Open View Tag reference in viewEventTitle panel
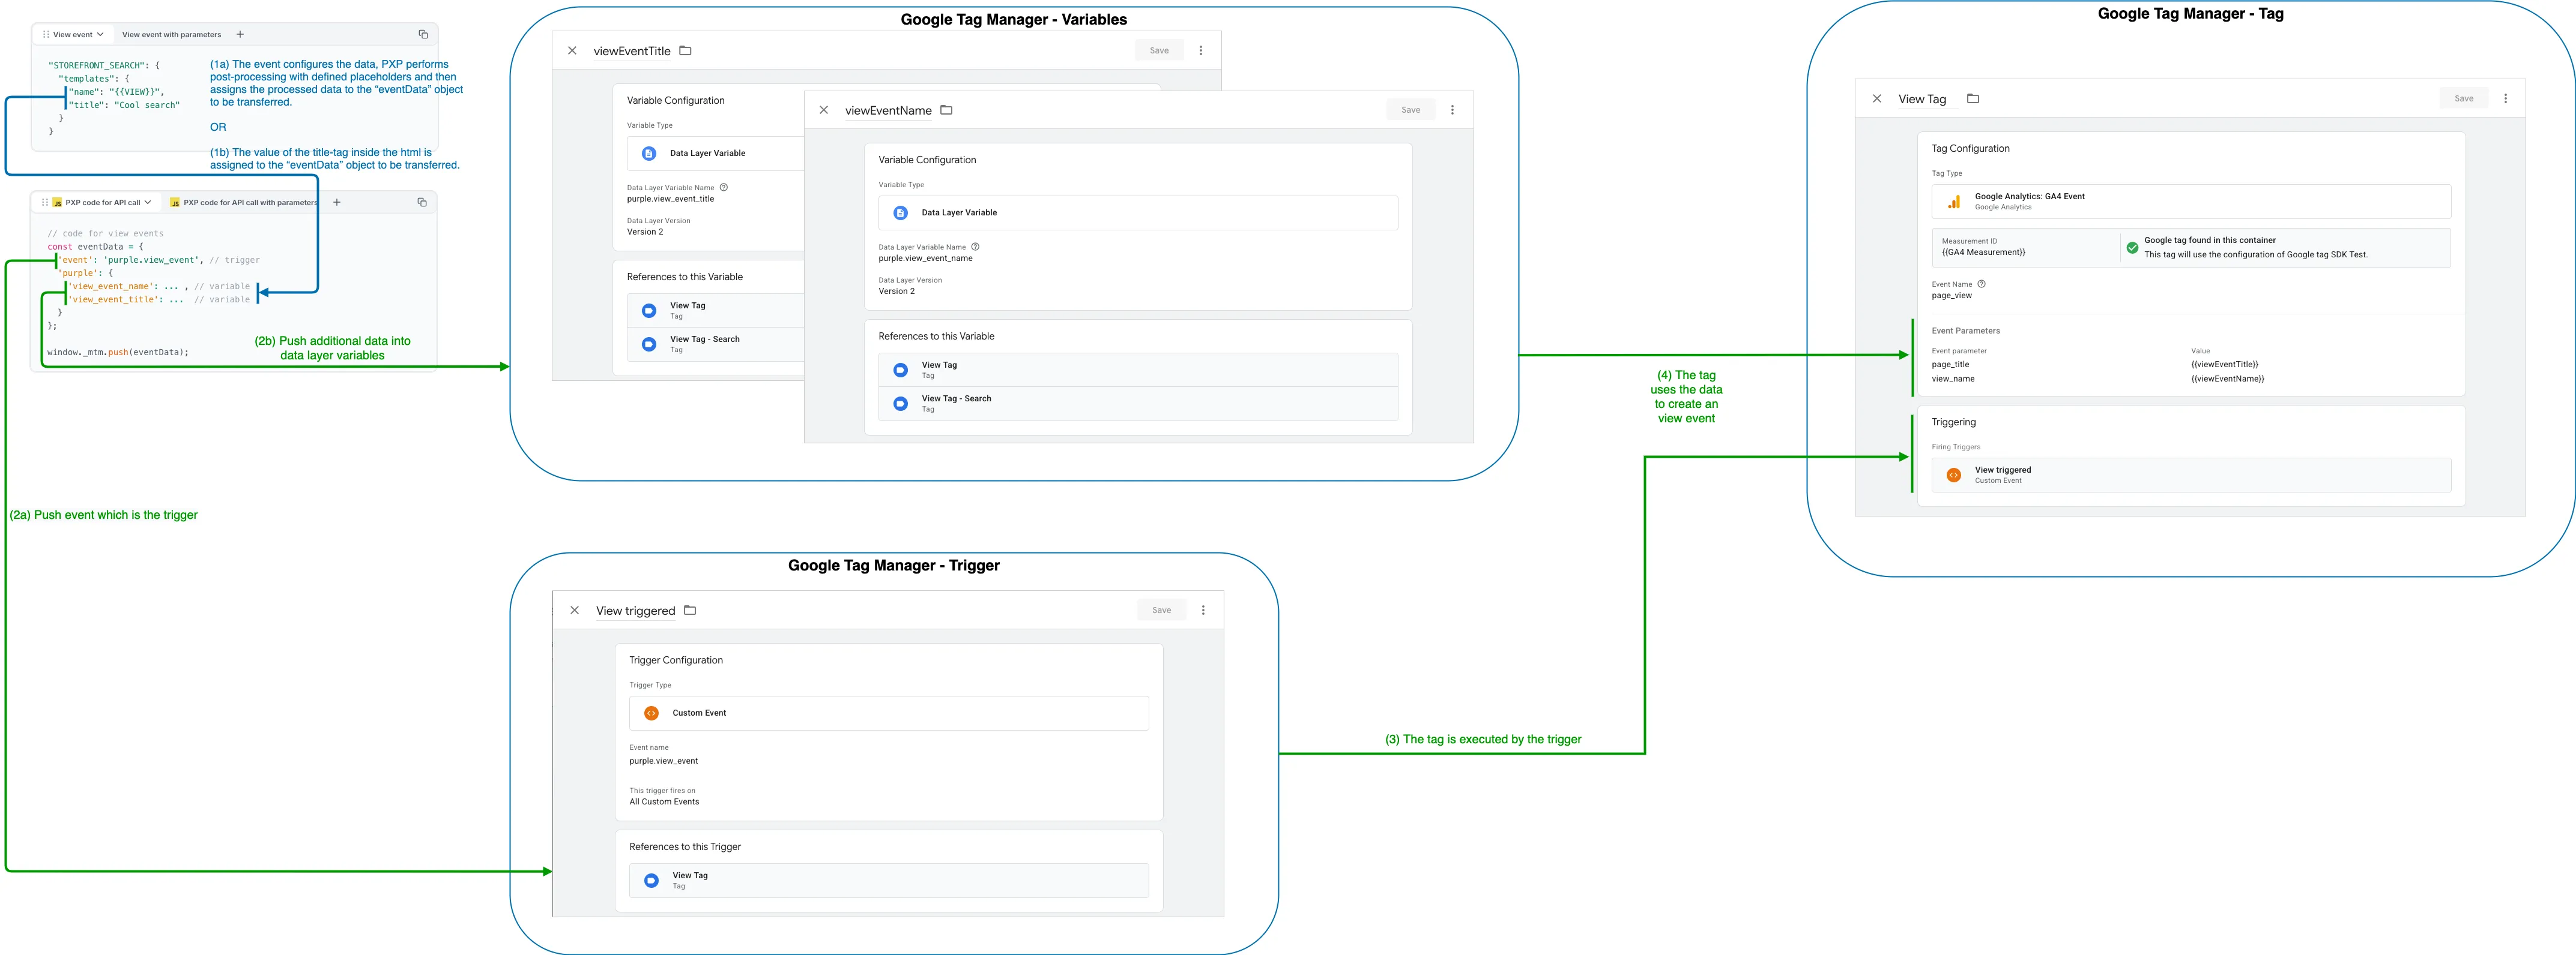This screenshot has width=2576, height=955. (x=716, y=311)
